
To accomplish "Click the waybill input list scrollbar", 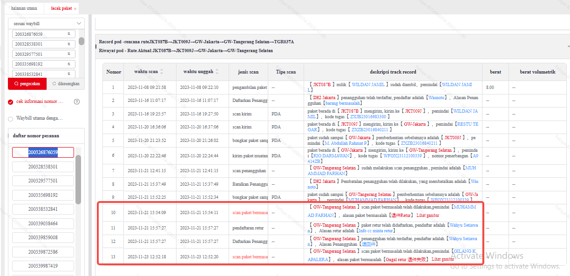I will [81, 41].
